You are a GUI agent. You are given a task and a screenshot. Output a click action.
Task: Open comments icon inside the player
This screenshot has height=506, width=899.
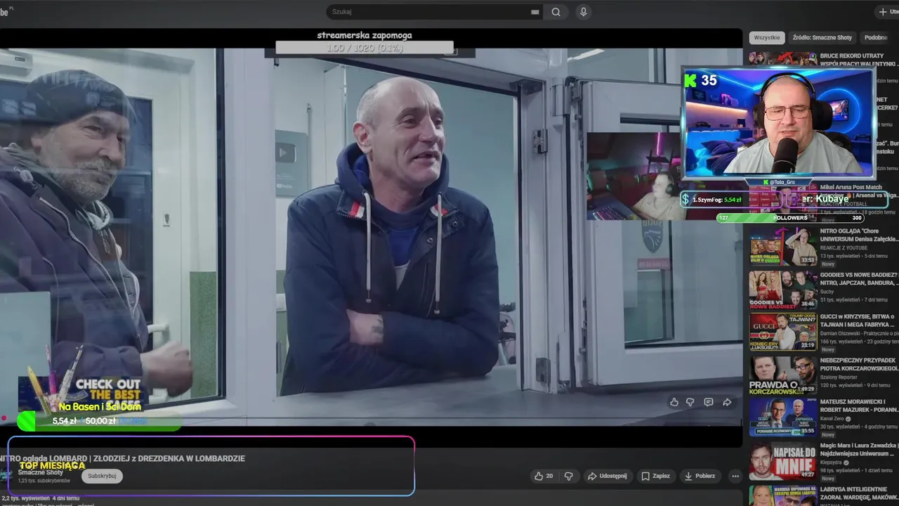709,402
